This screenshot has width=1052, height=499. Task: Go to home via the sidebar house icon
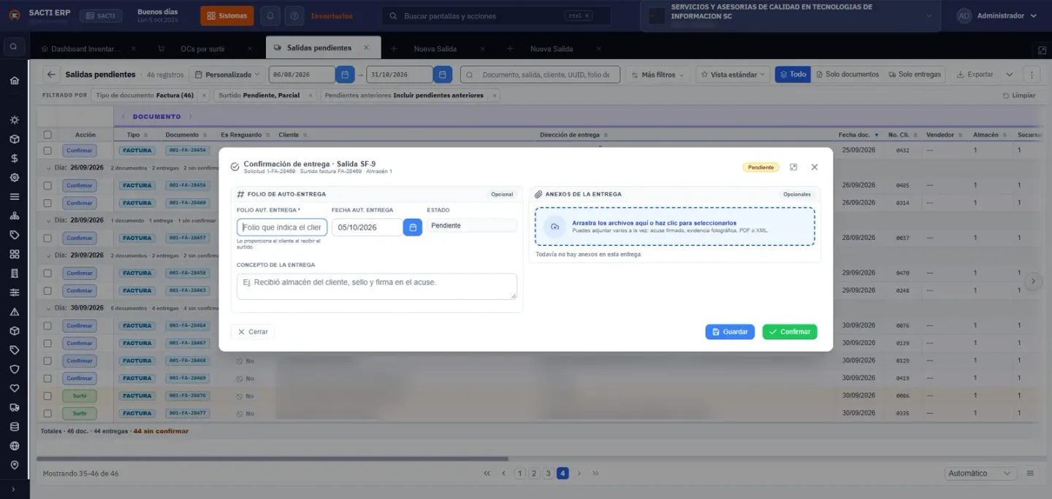click(x=15, y=80)
